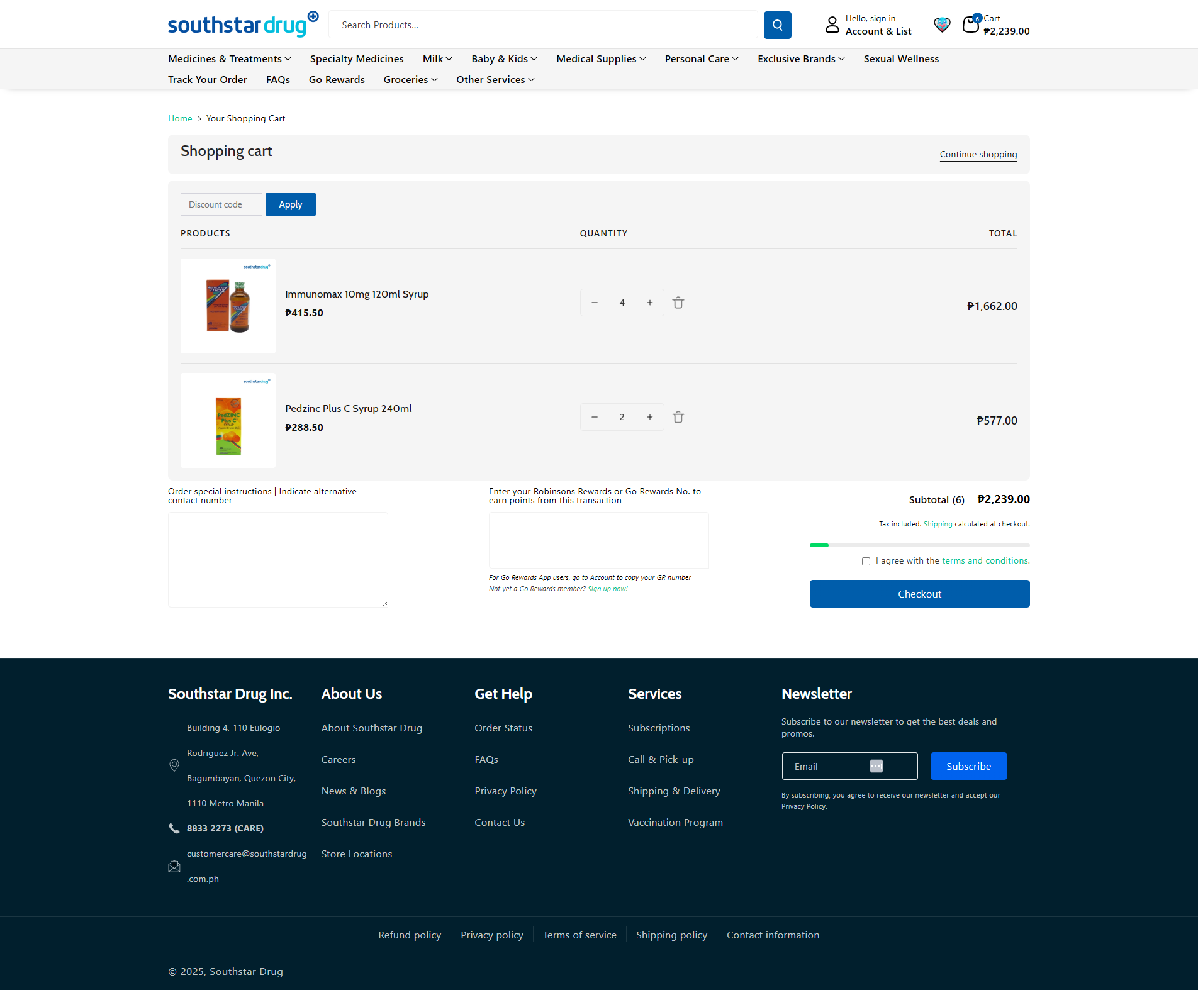This screenshot has height=990, width=1198.
Task: Tick the terms and conditions checkbox
Action: coord(866,561)
